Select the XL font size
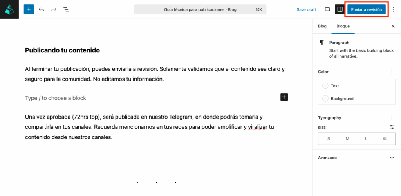Viewport: 401px width, 196px height. click(x=385, y=139)
